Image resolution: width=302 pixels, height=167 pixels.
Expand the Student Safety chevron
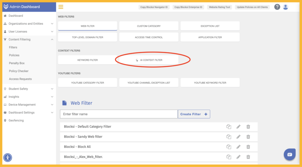coord(52,89)
